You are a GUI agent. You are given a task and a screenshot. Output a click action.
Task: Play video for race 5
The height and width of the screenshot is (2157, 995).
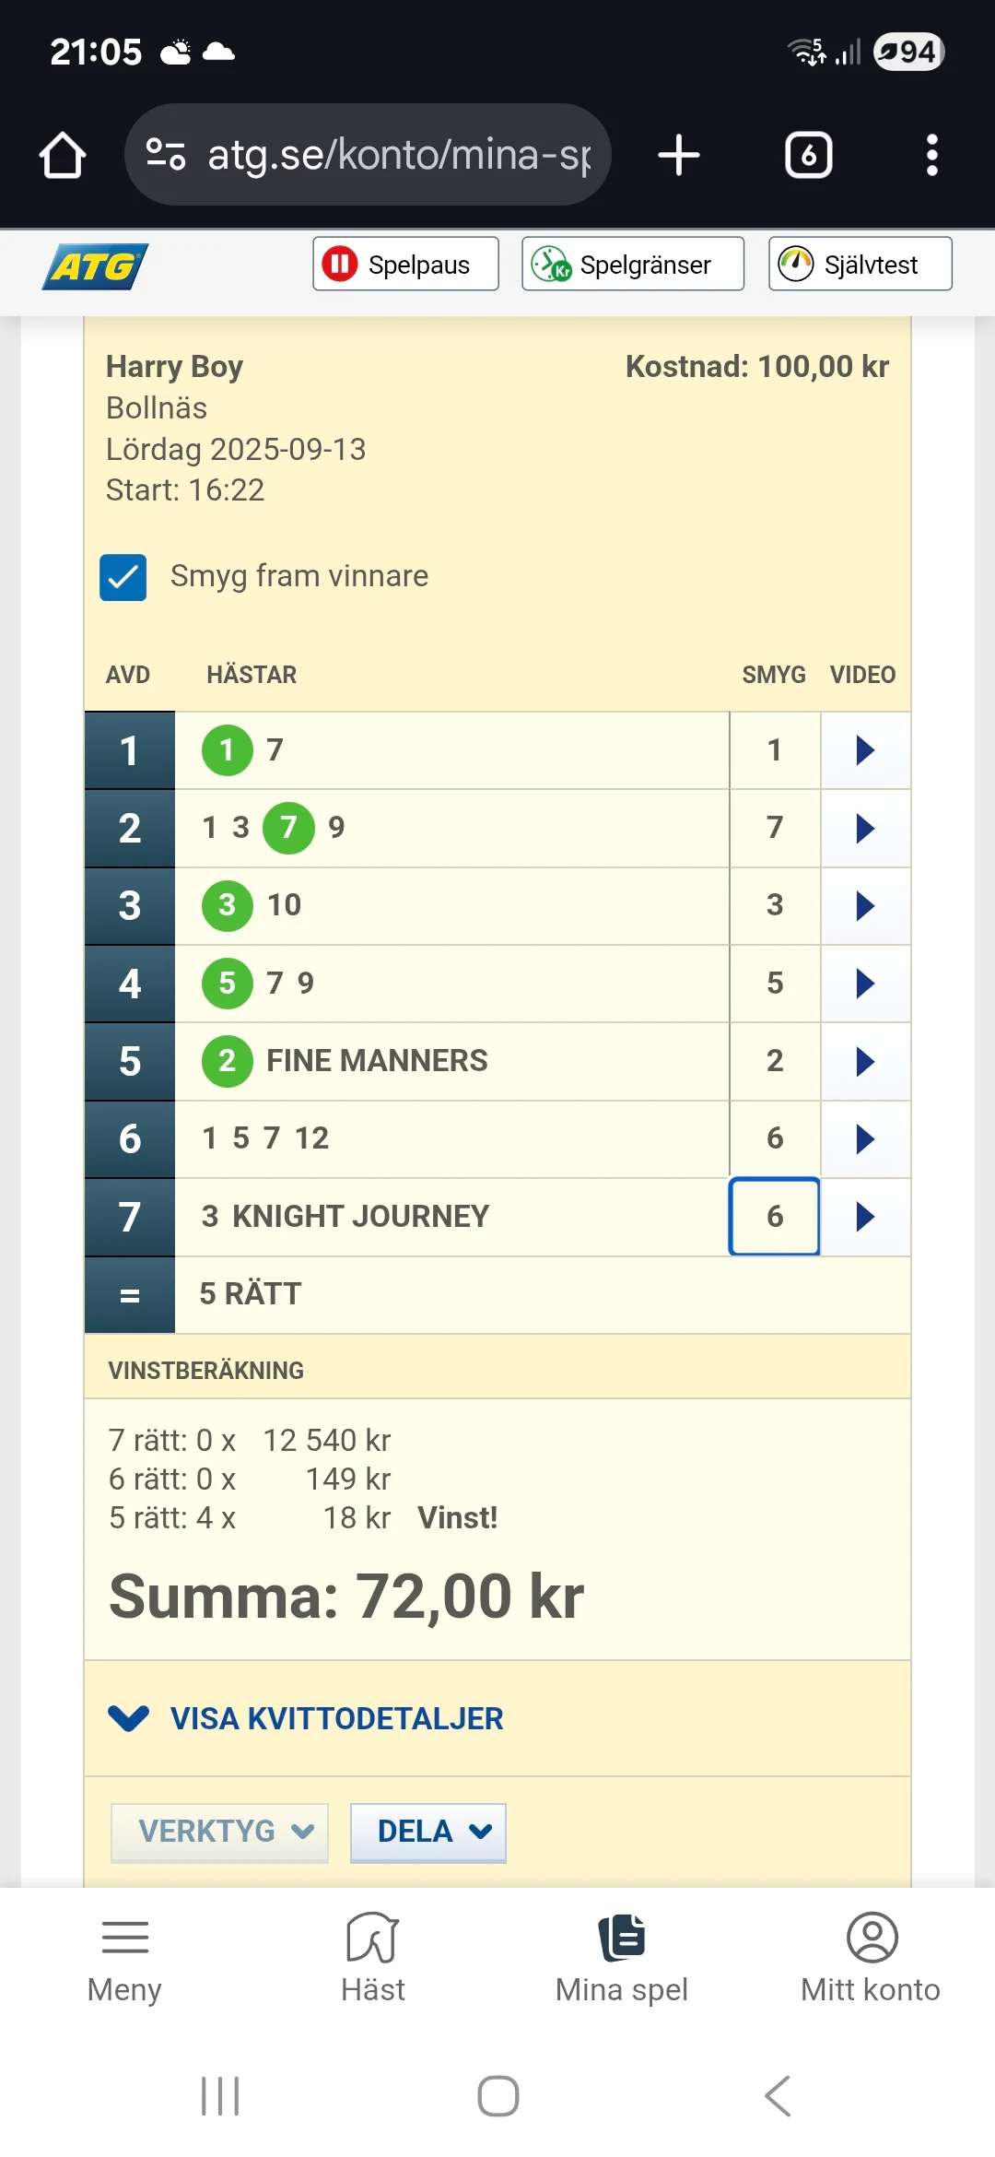click(864, 1061)
